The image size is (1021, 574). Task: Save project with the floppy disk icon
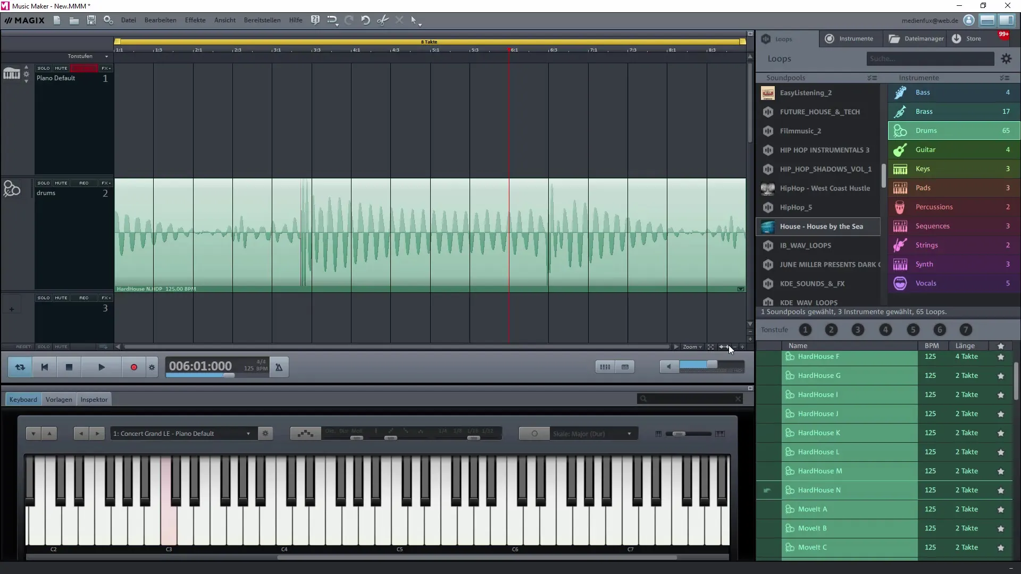[91, 20]
